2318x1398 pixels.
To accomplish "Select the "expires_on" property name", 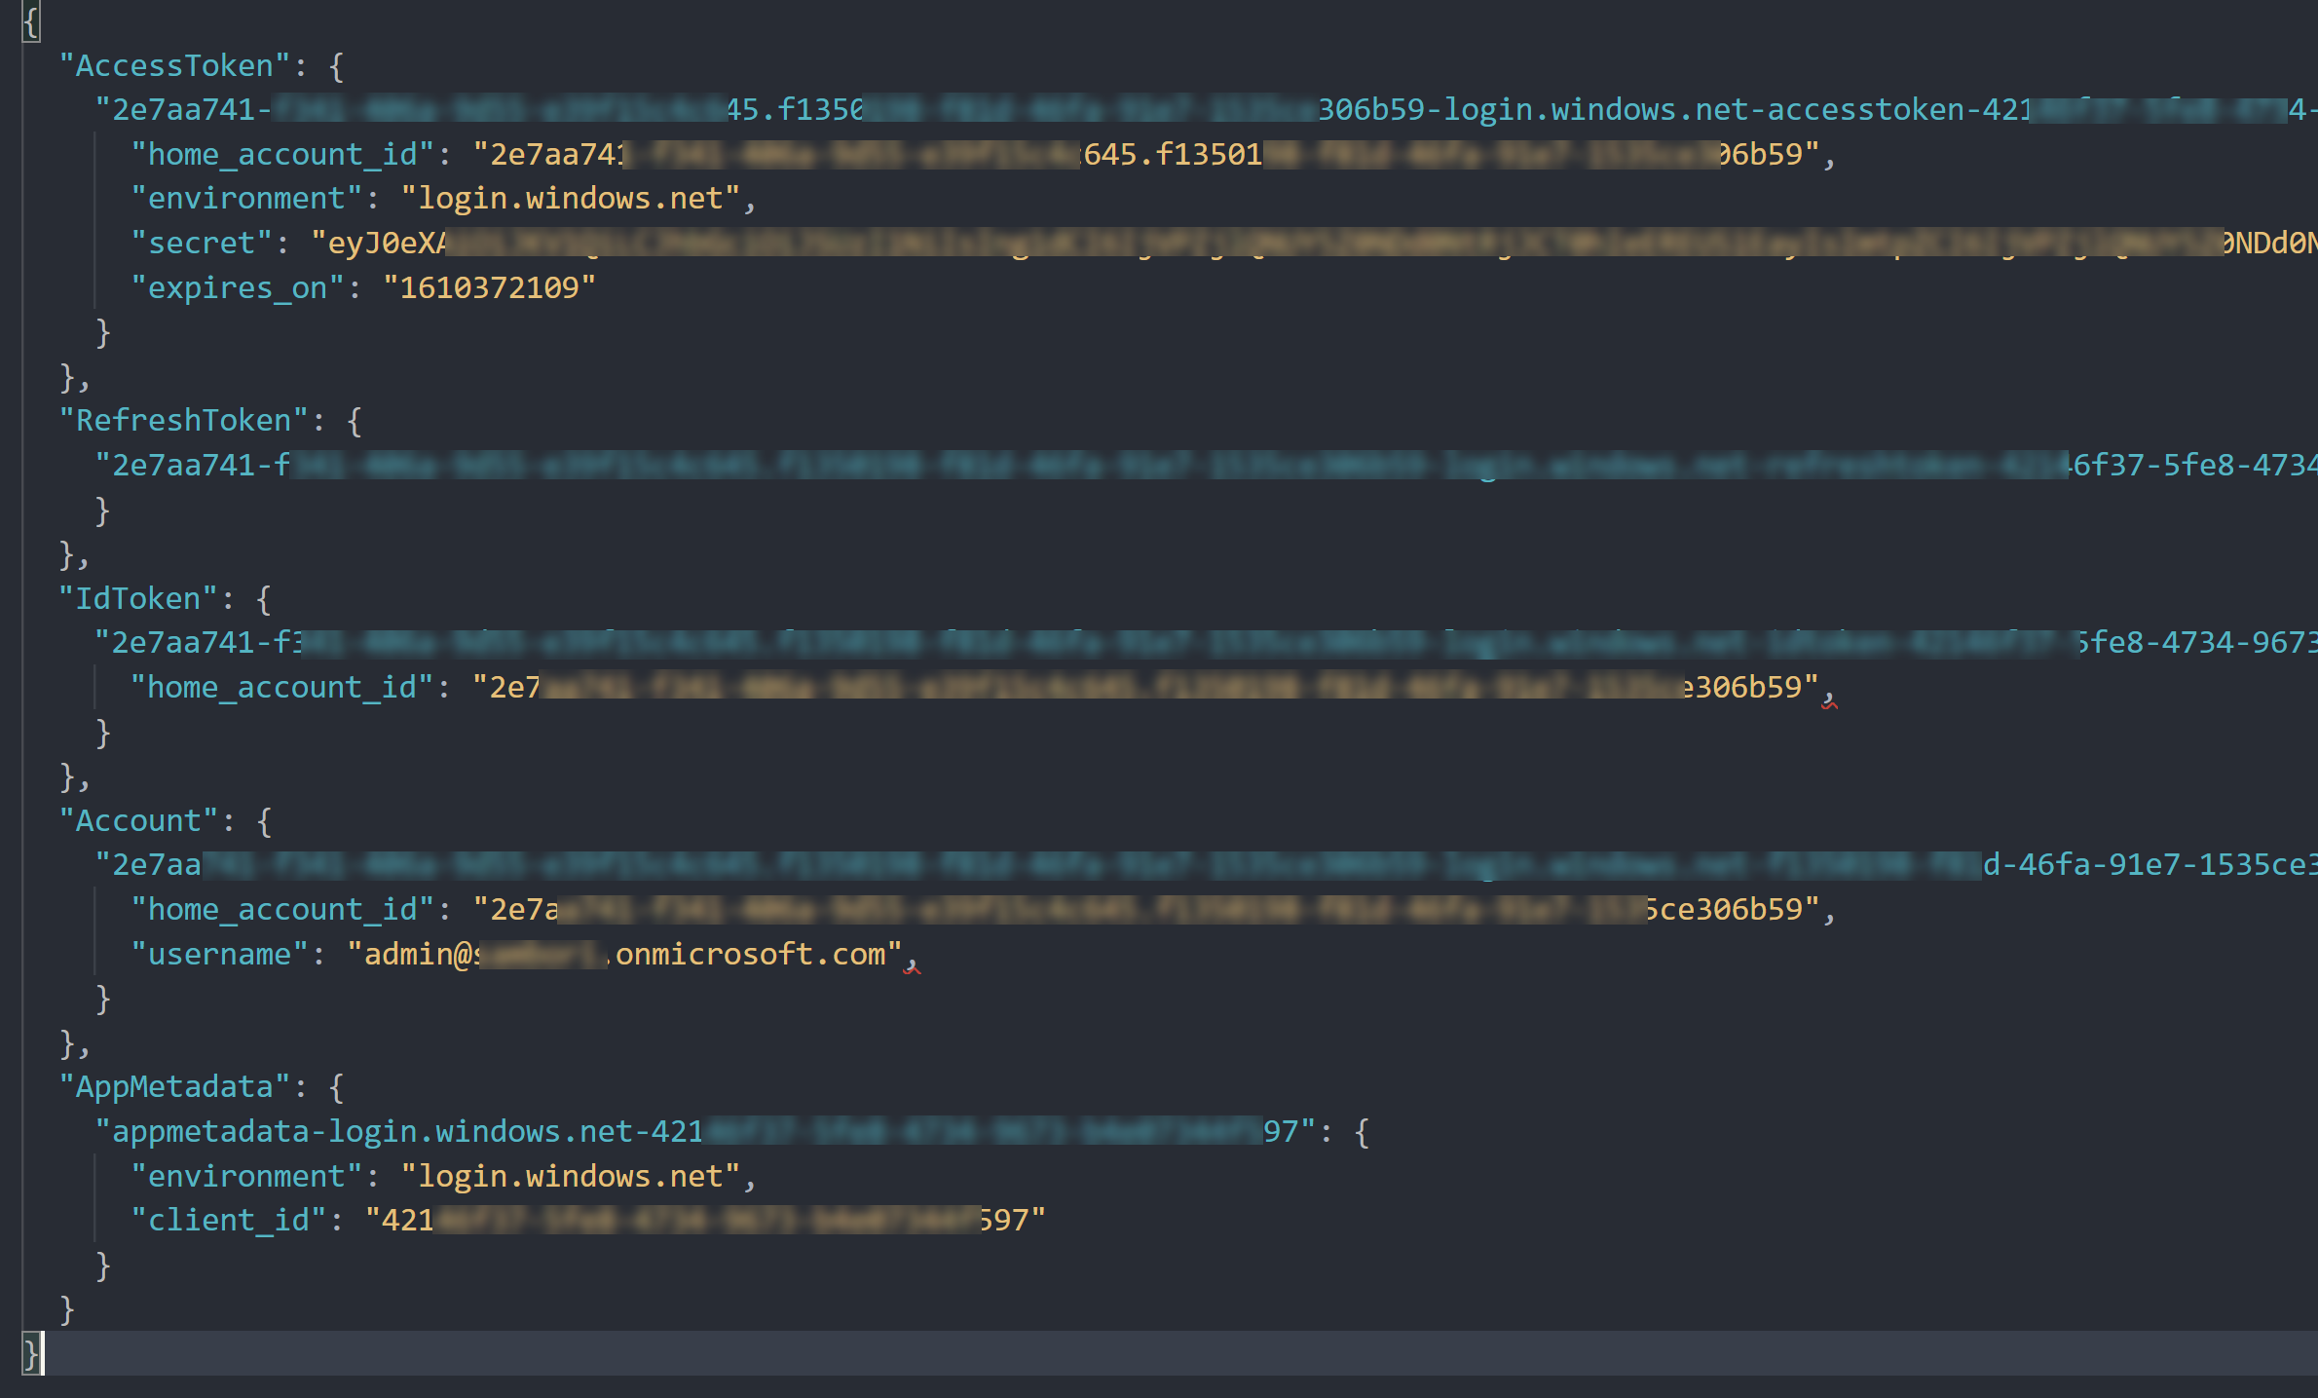I will pos(238,287).
